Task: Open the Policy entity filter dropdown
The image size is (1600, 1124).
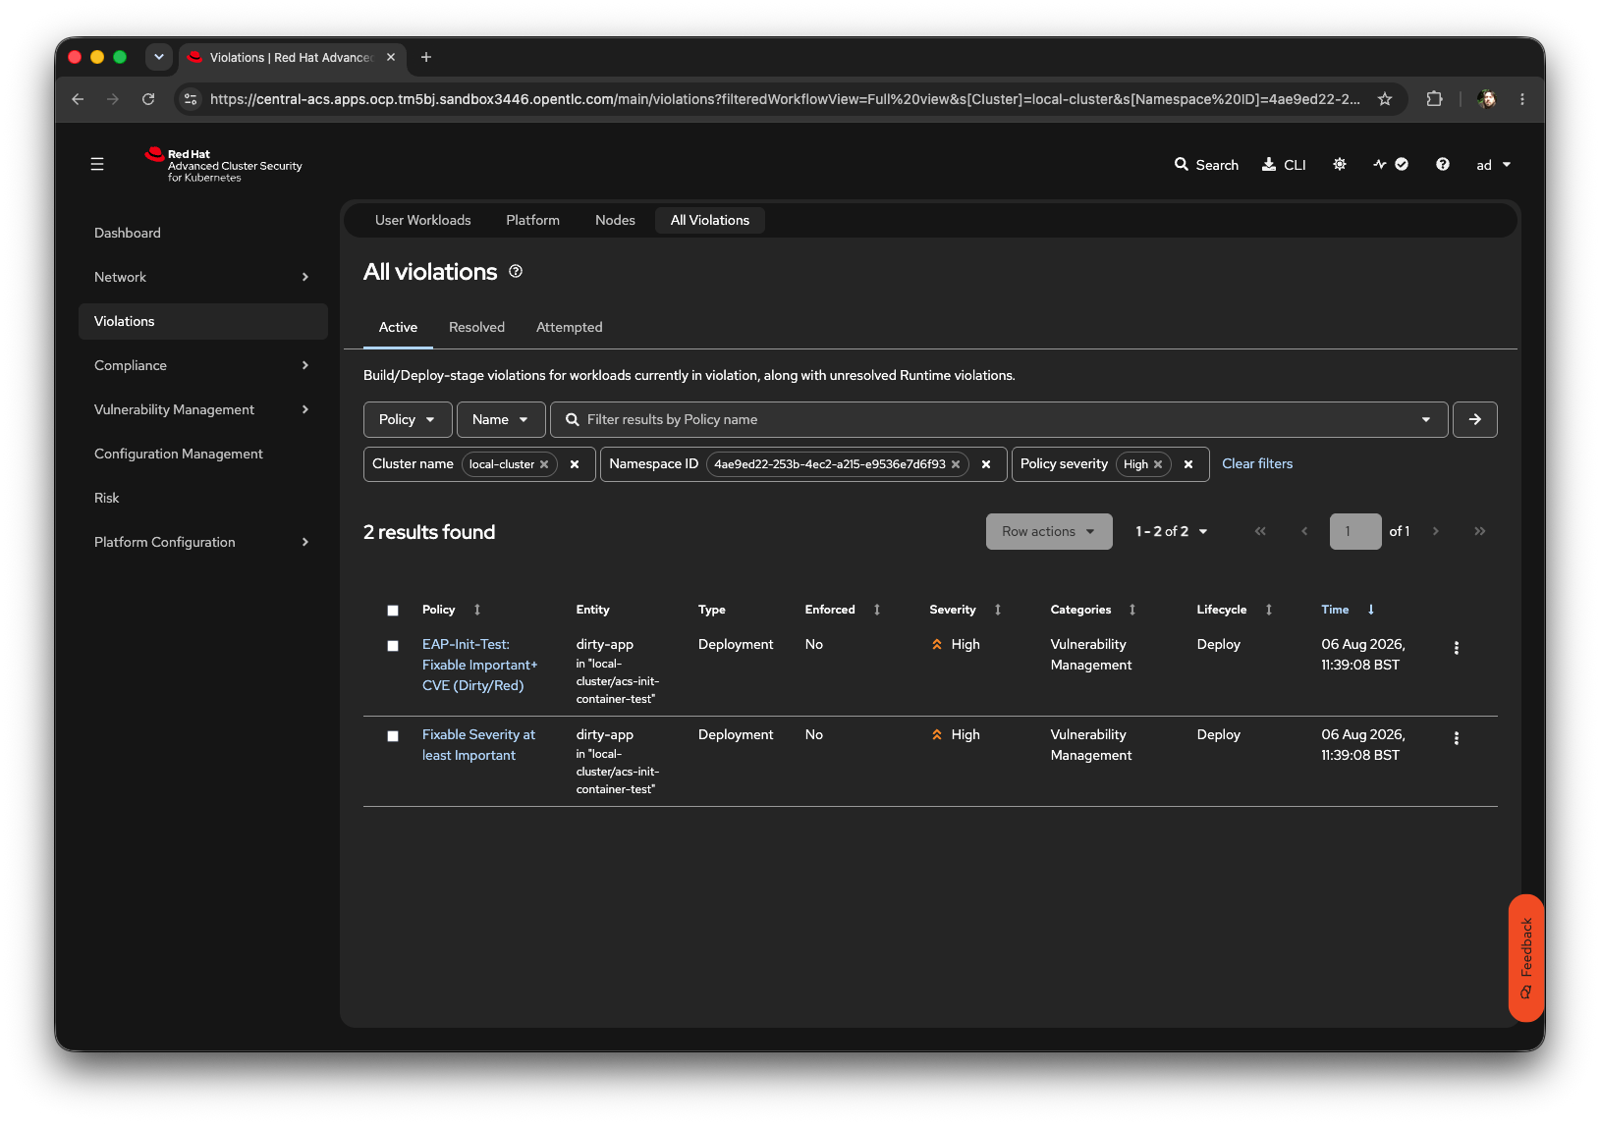Action: click(408, 419)
